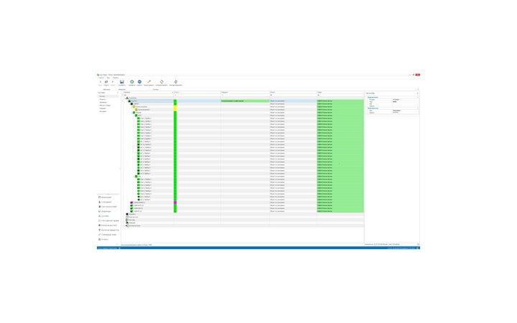Viewport: 517px width, 323px height.
Task: Collapse the highlighted second-level tree node
Action: (127, 101)
